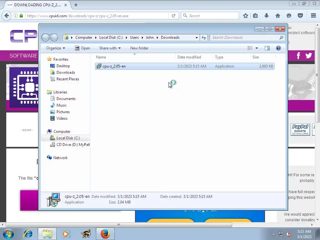The width and height of the screenshot is (320, 240).
Task: Open view options dropdown arrow
Action: point(257,48)
